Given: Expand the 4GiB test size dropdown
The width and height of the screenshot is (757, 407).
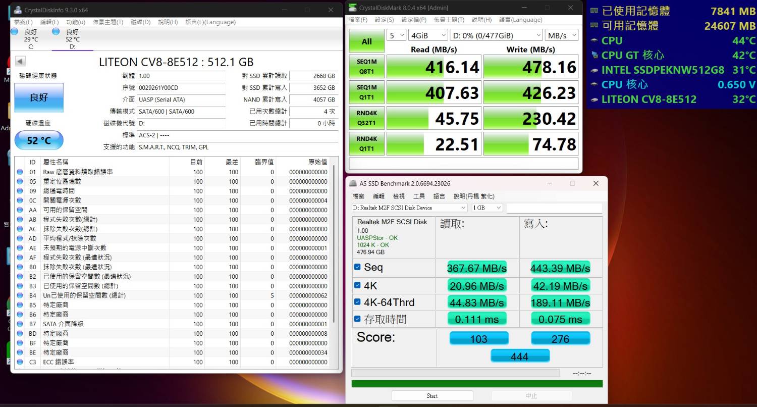Looking at the screenshot, I should point(428,35).
